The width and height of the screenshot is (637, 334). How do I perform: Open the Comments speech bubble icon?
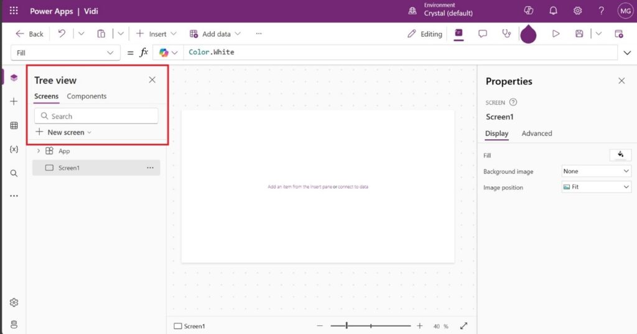tap(483, 34)
